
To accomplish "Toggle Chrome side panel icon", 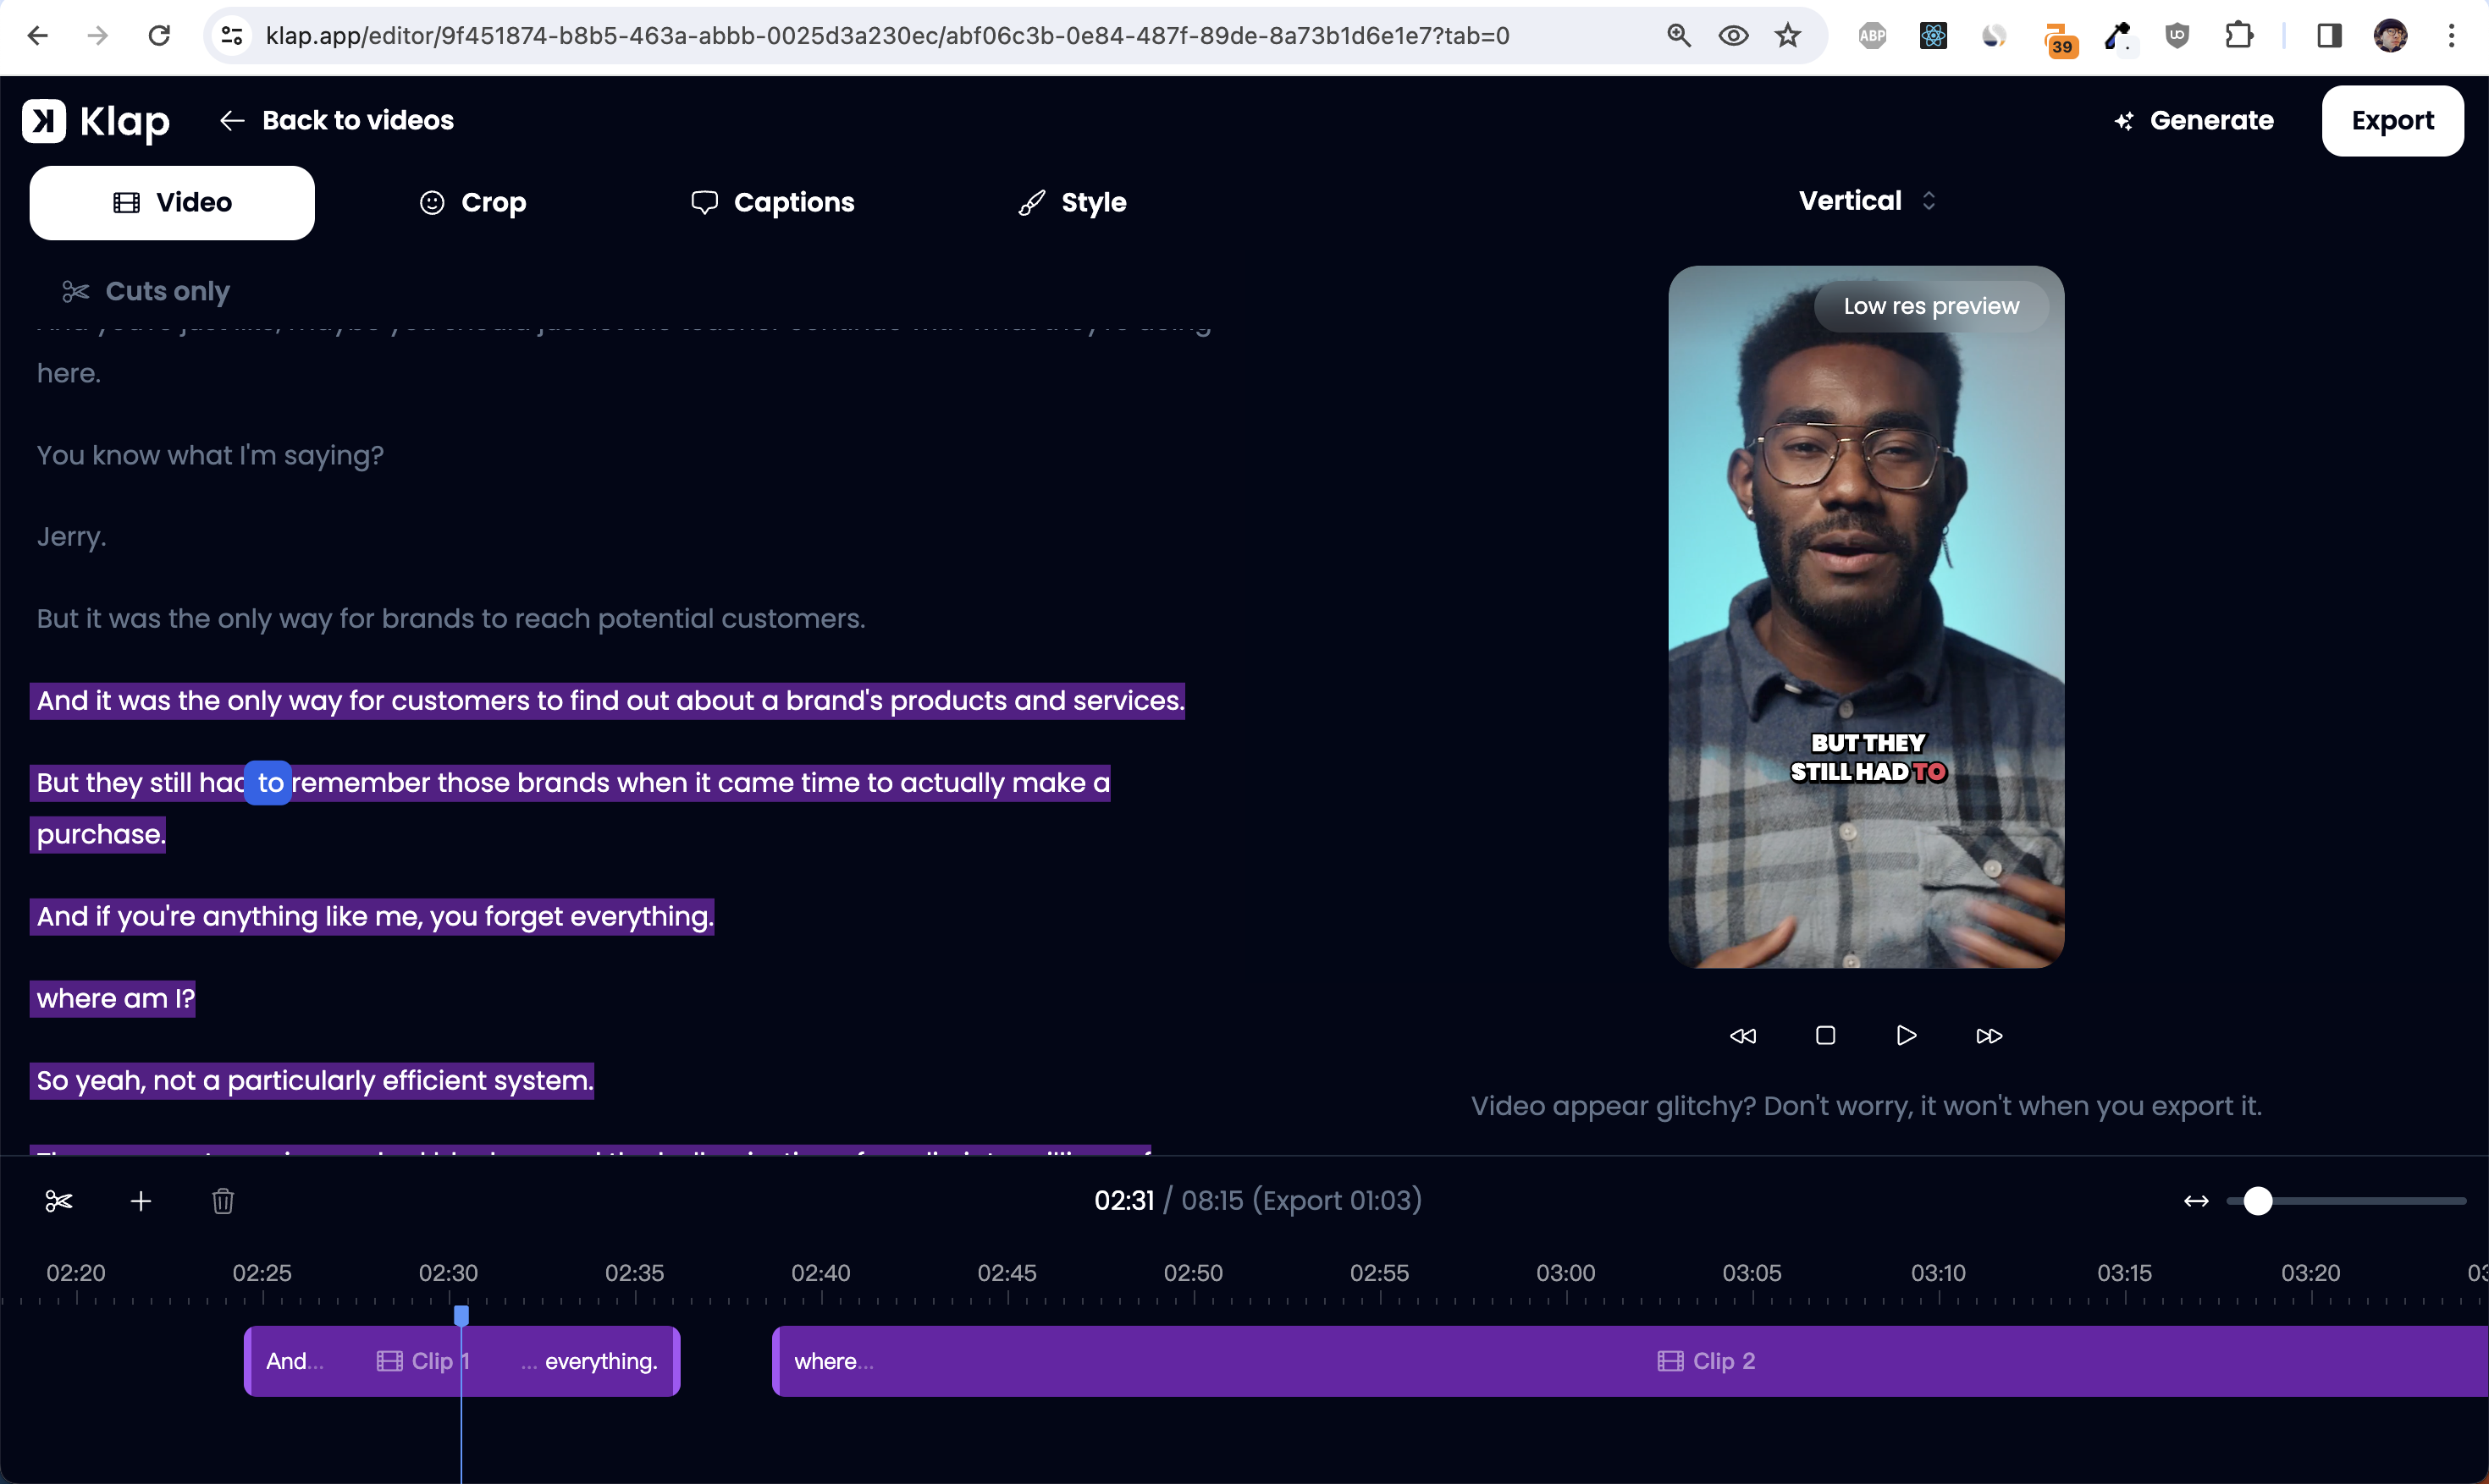I will pos(2329,36).
